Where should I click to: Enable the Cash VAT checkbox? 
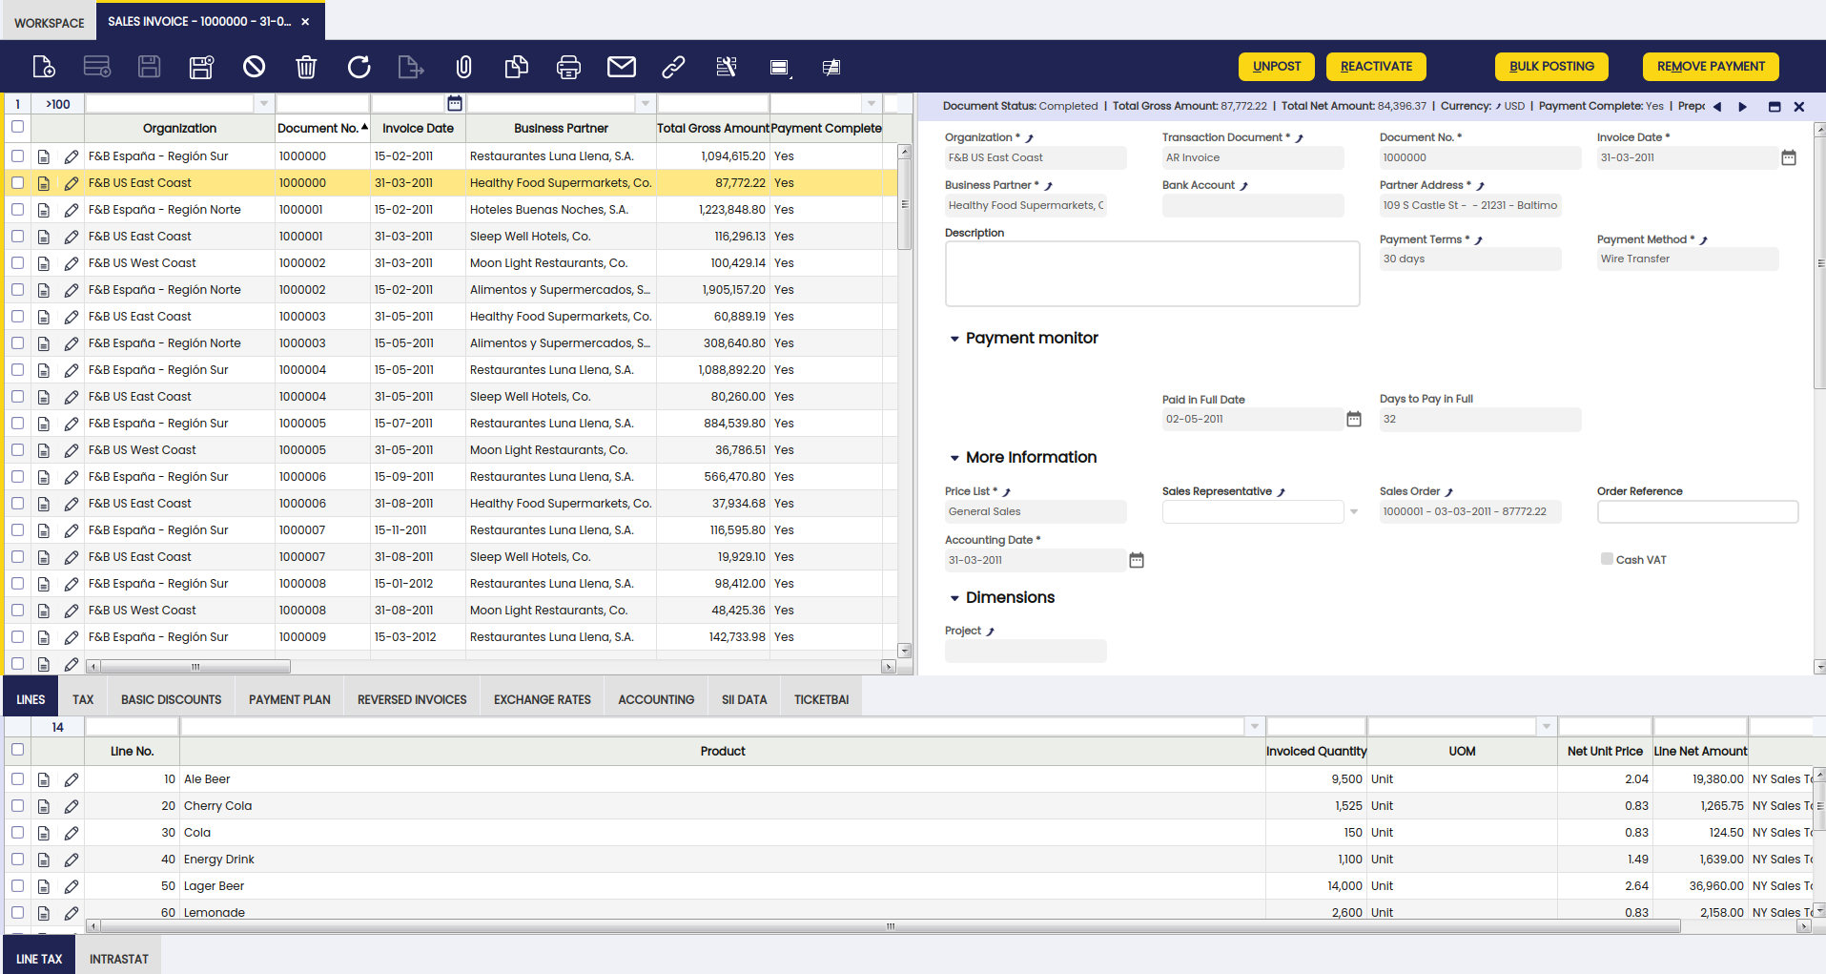[x=1607, y=559]
